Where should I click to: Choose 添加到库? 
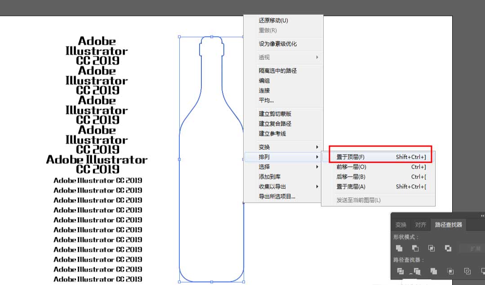[270, 177]
